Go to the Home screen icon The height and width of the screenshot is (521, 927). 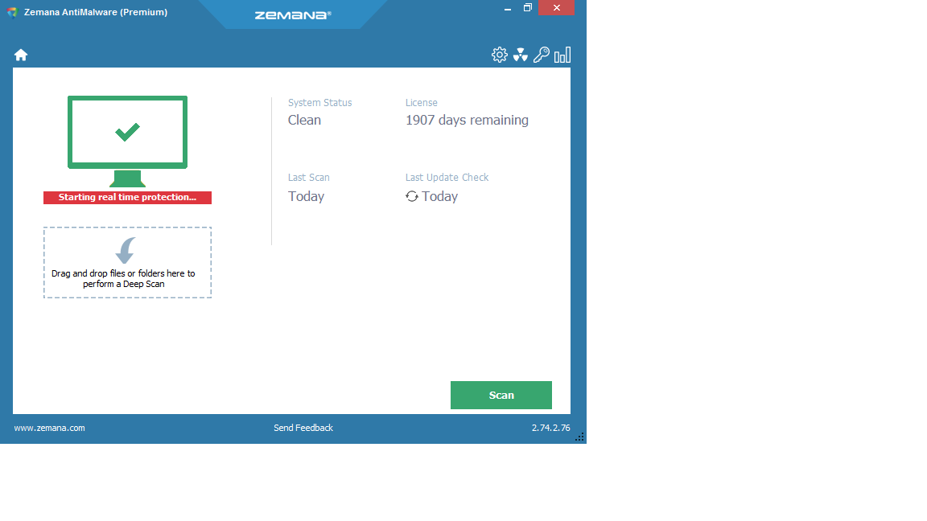21,55
